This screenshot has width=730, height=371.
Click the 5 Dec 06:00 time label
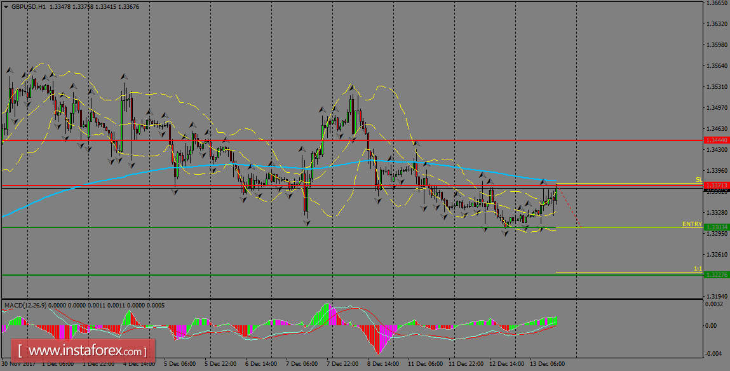pyautogui.click(x=180, y=363)
